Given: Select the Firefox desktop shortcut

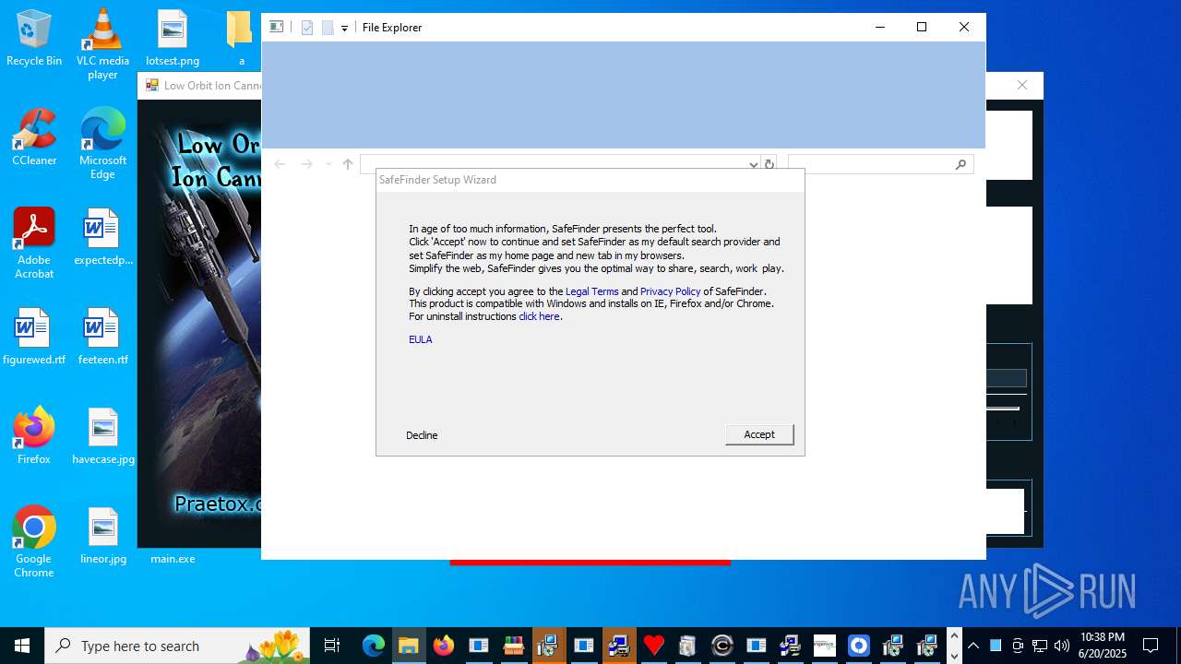Looking at the screenshot, I should 34,435.
